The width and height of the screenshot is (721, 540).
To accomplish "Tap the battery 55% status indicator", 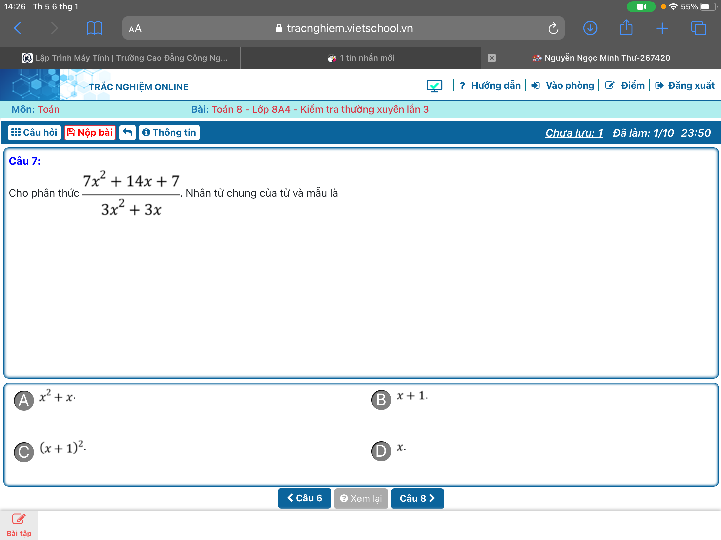I will pyautogui.click(x=698, y=7).
